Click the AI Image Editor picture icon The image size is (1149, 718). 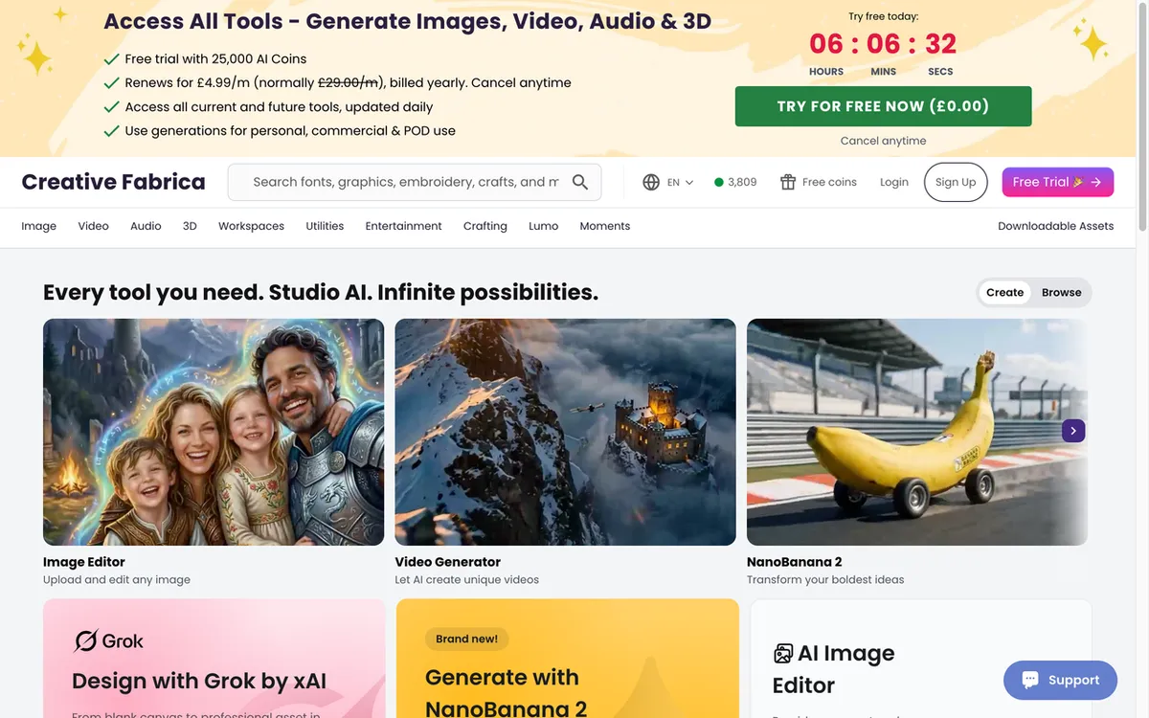tap(783, 654)
